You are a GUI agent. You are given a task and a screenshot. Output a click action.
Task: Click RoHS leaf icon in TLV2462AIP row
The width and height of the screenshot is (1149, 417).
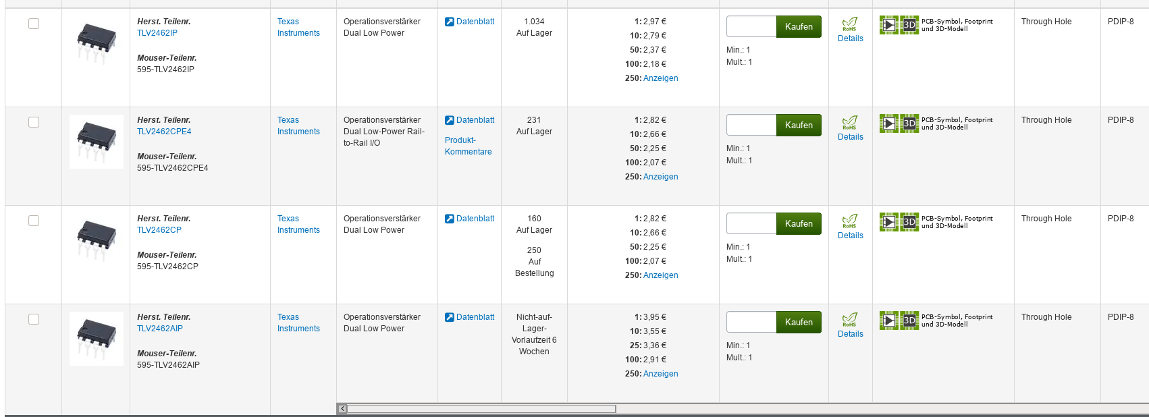tap(850, 320)
